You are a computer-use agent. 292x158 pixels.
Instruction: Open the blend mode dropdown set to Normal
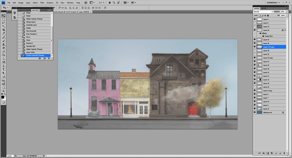[x=263, y=12]
